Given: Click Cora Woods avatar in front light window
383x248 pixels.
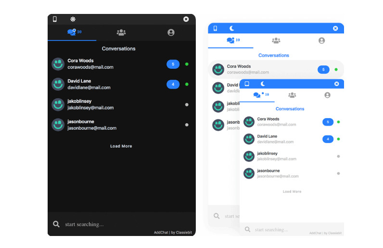Looking at the screenshot, I should pyautogui.click(x=249, y=122).
